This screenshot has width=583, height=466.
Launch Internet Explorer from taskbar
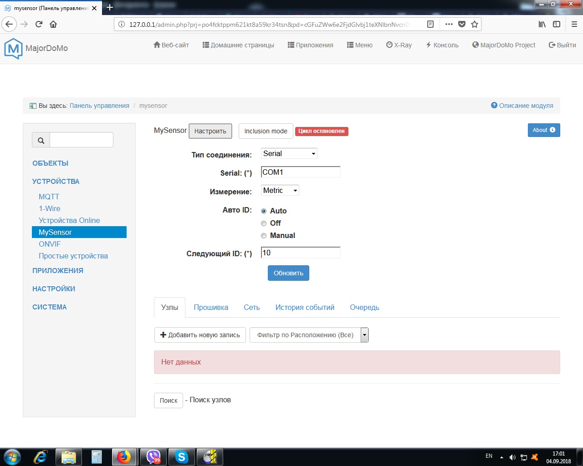41,456
